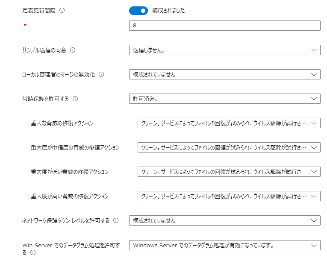Image resolution: width=327 pixels, height=258 pixels.
Task: Click the 構成されました label beside the toggle
Action: [168, 11]
